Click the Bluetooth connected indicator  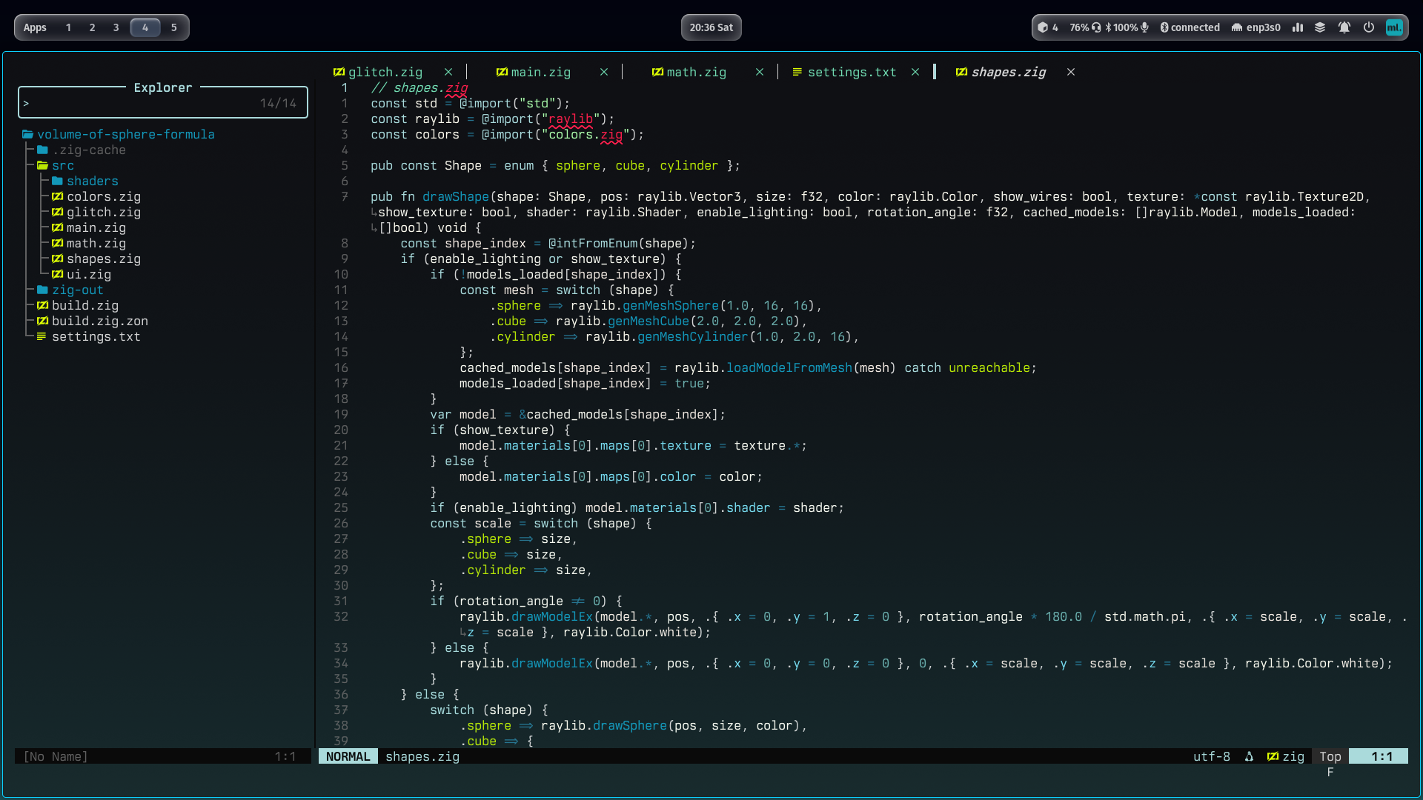tap(1190, 27)
